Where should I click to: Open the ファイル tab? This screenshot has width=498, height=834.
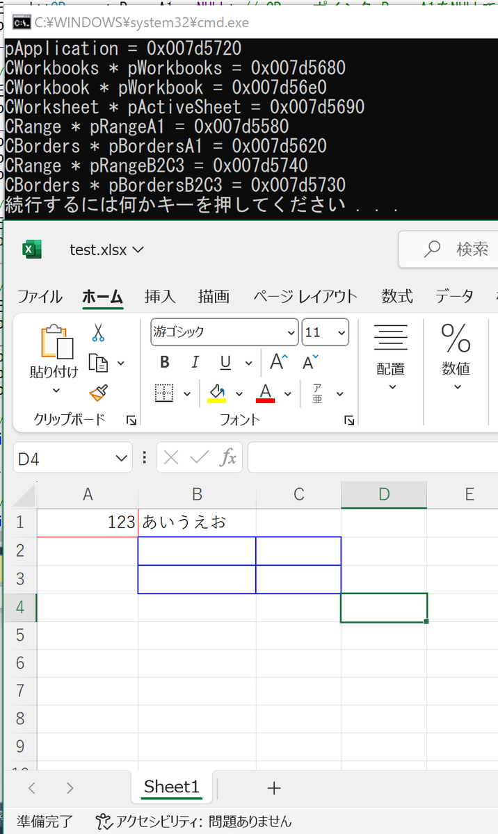click(x=40, y=297)
